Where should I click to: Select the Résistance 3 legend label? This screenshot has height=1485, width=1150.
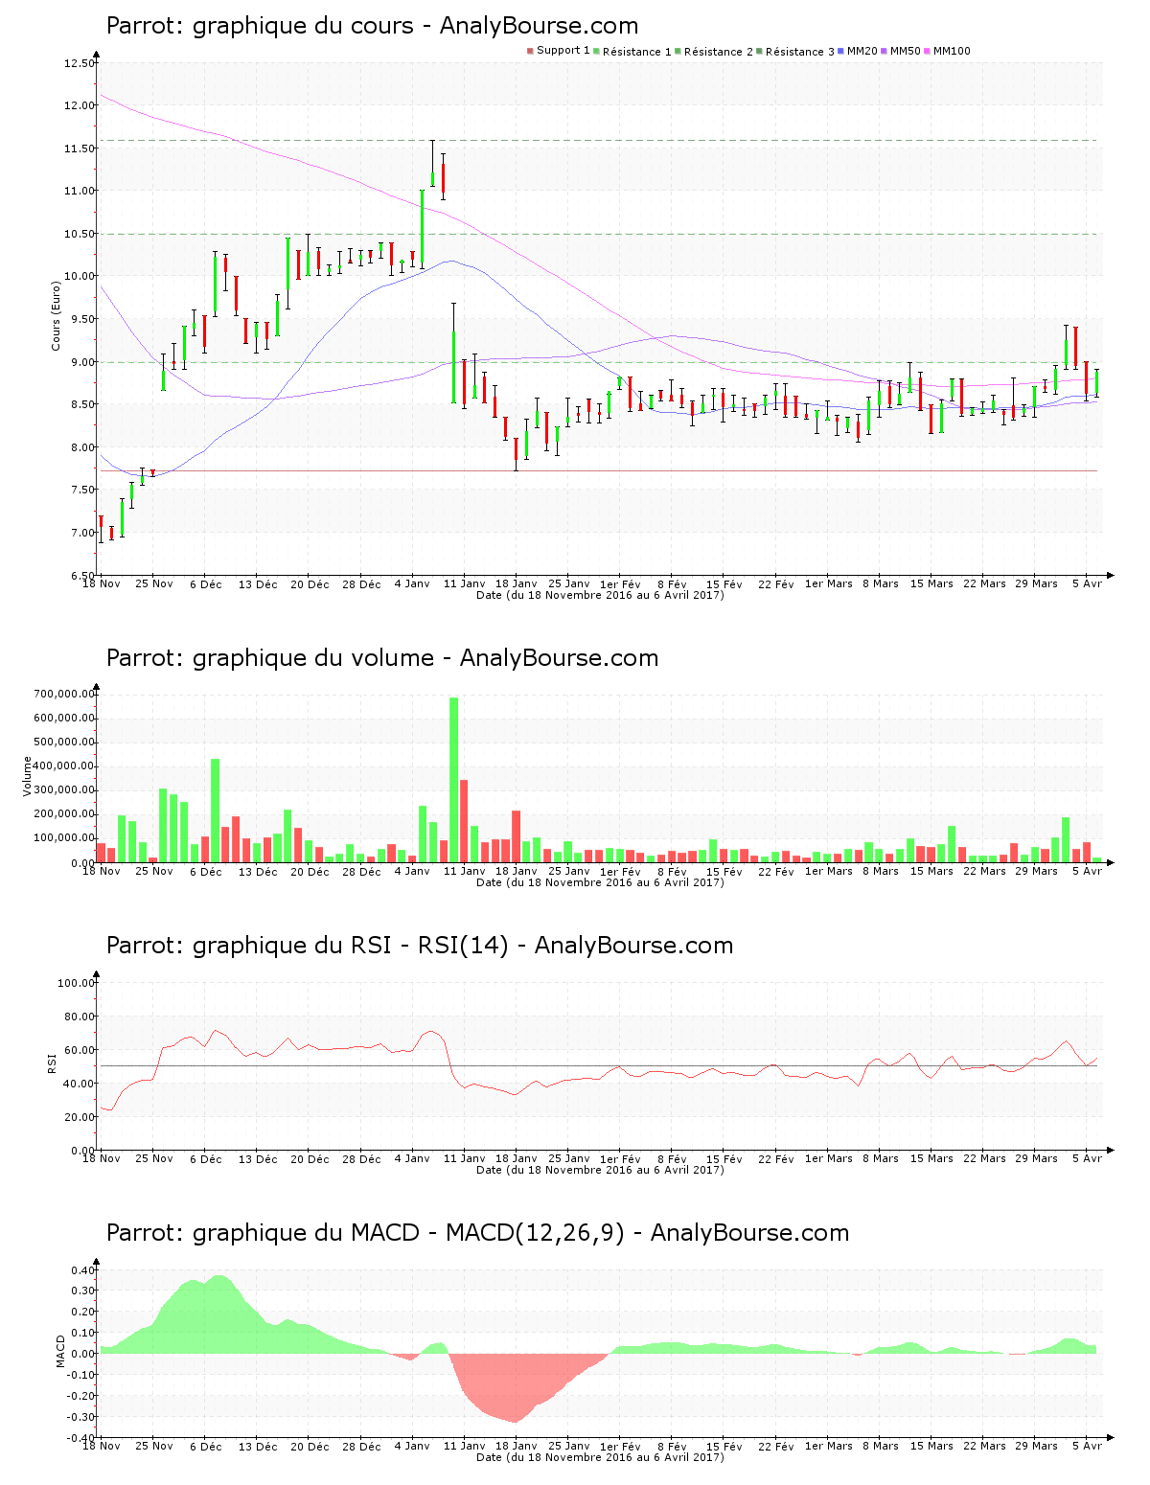(800, 52)
